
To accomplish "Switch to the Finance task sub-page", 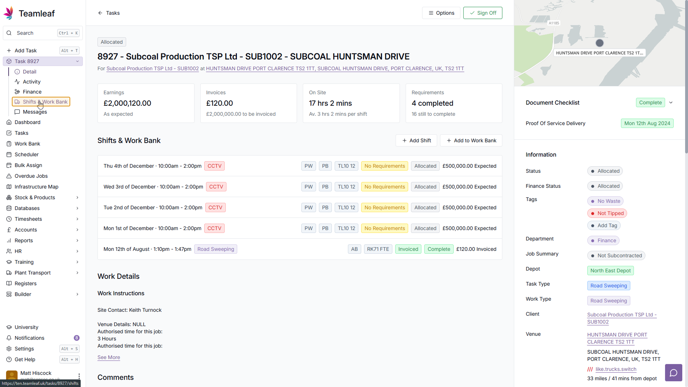I will (32, 92).
